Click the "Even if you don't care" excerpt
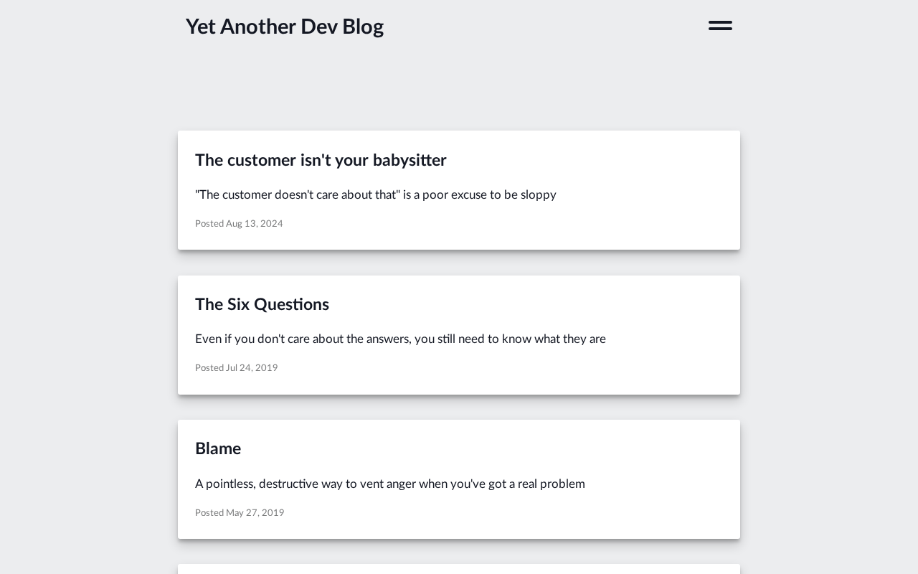Screen dimensions: 918x574 [400, 339]
